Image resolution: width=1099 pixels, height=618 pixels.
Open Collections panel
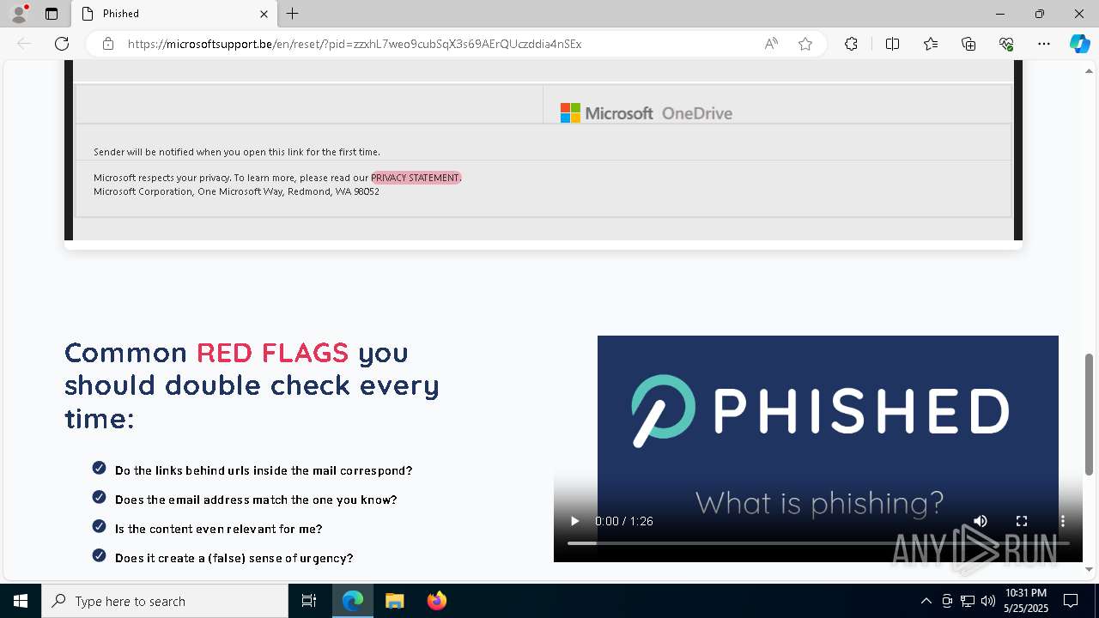(x=968, y=44)
